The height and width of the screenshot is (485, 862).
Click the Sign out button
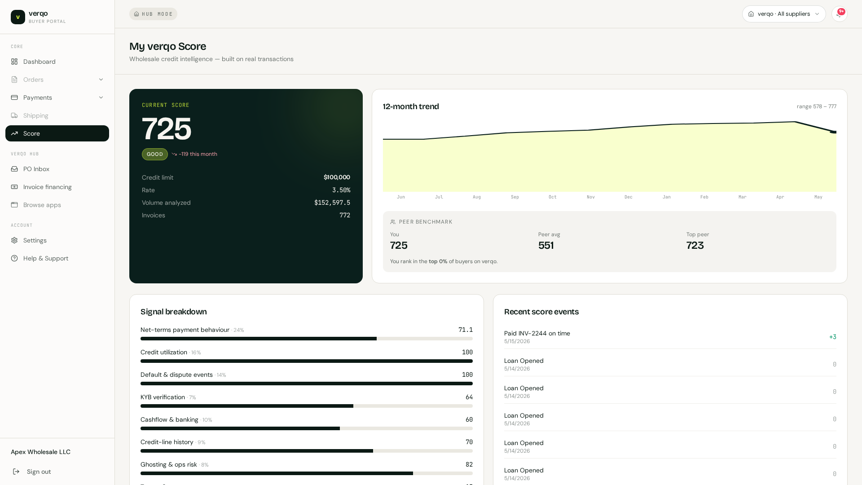pos(57,472)
